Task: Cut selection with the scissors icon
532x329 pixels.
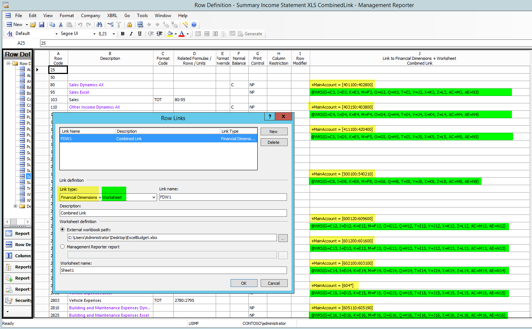Action: coord(61,25)
